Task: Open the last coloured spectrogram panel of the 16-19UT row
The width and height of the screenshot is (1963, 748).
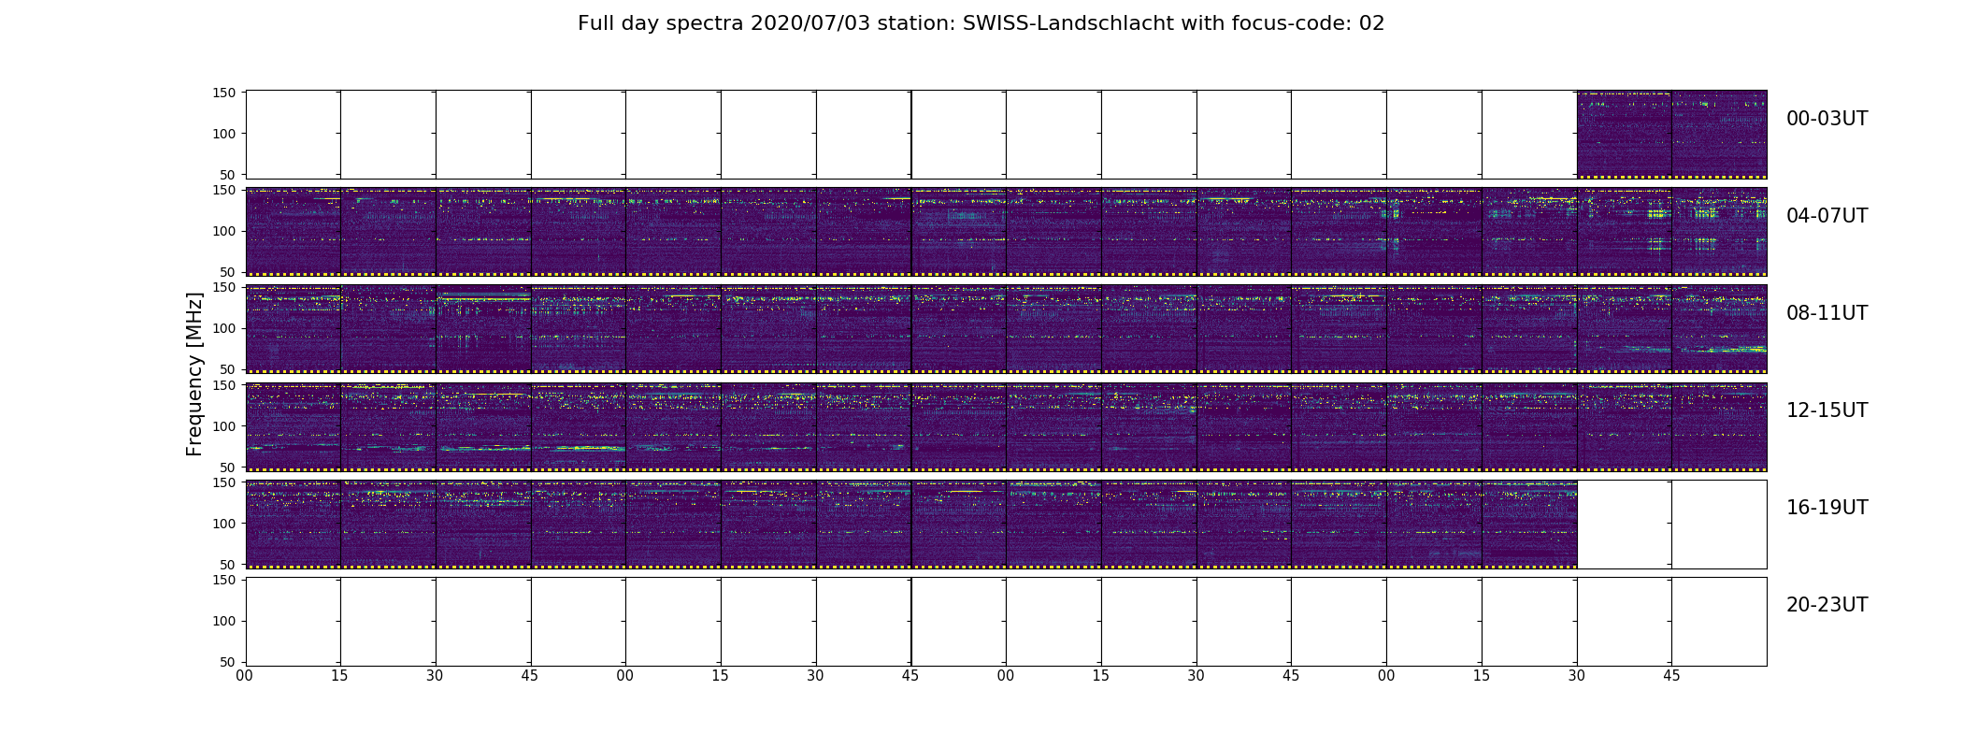Action: point(1529,524)
